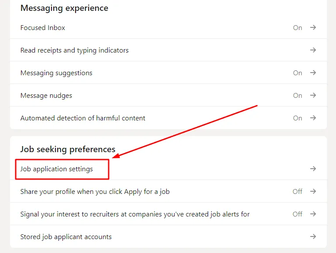Click arrow next to Read receipts and typing indicators
The width and height of the screenshot is (336, 253).
pyautogui.click(x=313, y=50)
